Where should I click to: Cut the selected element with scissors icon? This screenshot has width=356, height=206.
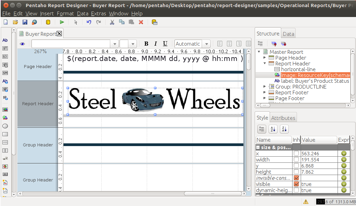112,22
